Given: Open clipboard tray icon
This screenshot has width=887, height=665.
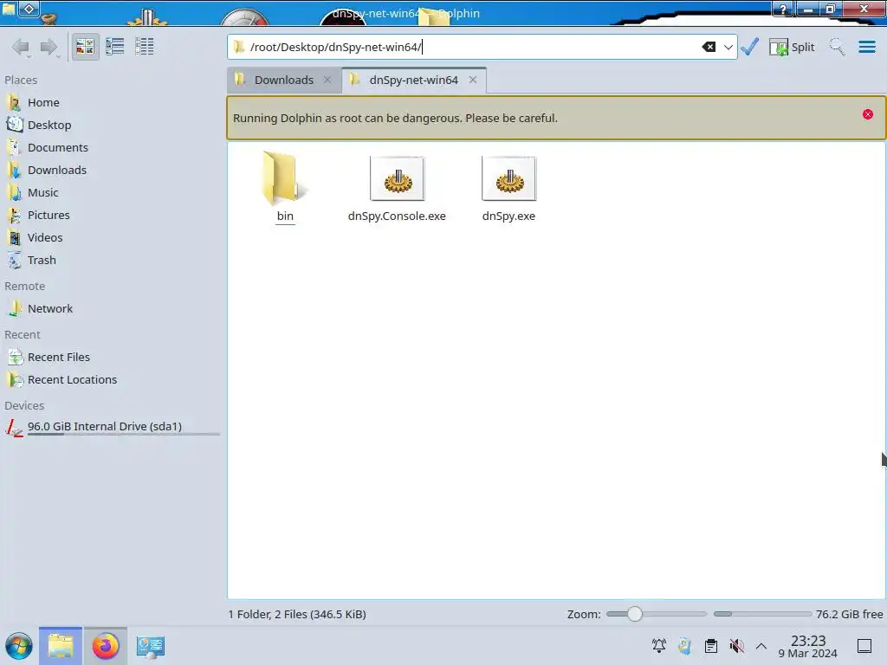Looking at the screenshot, I should pyautogui.click(x=711, y=646).
